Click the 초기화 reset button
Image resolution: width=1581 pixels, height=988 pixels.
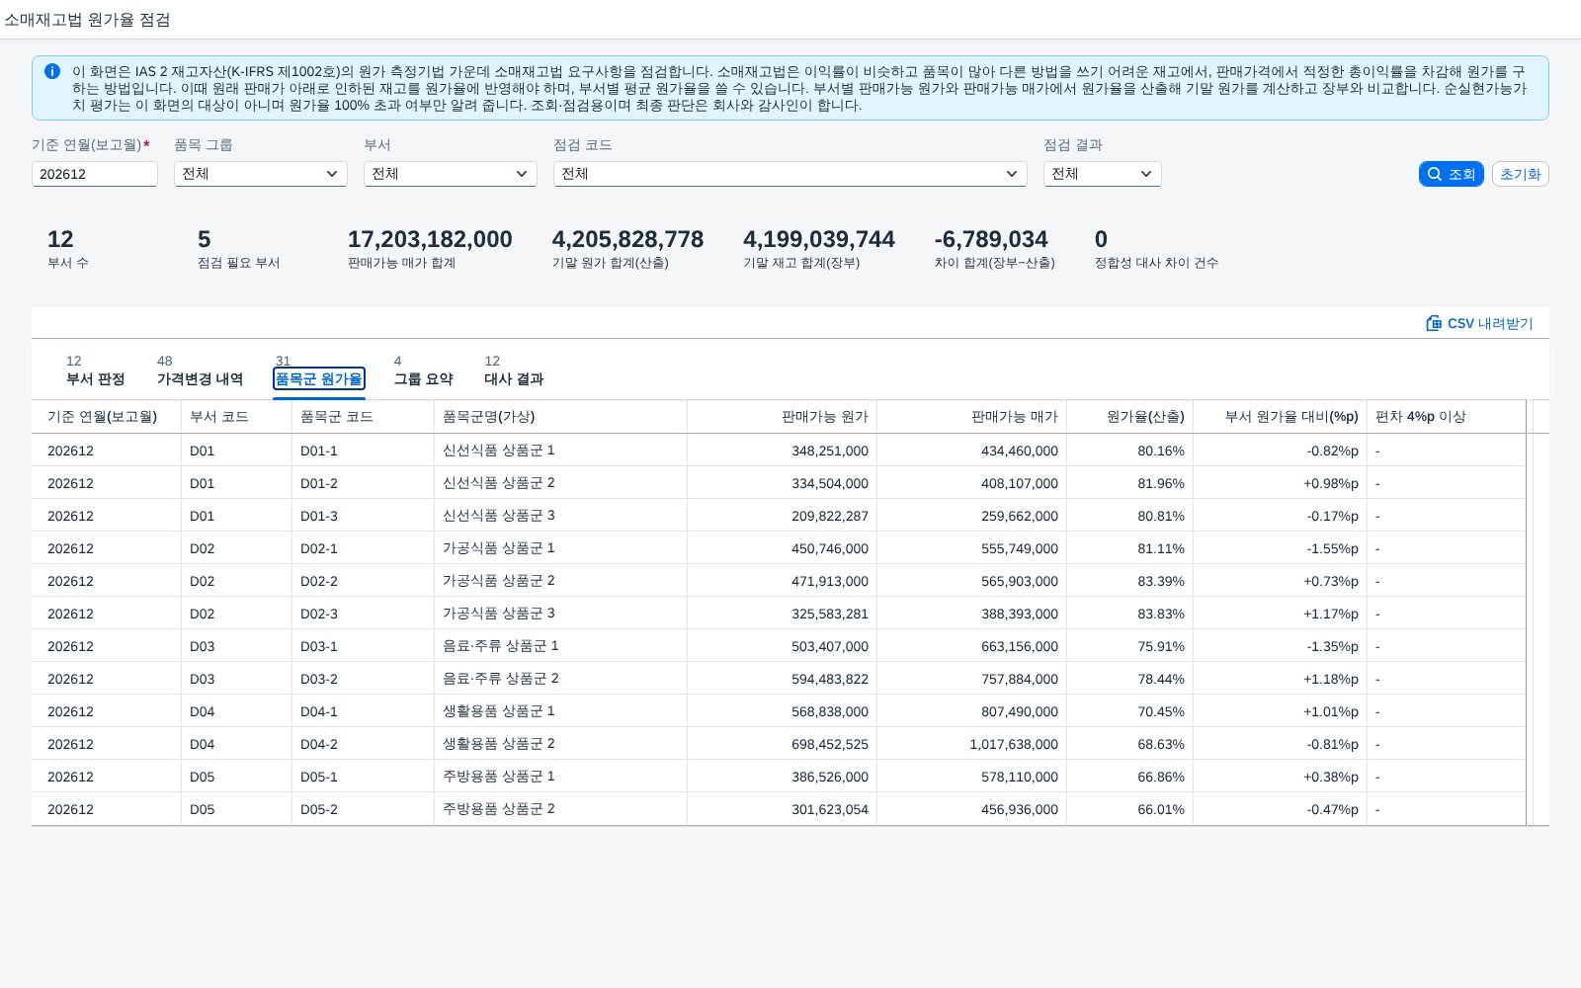click(1520, 174)
